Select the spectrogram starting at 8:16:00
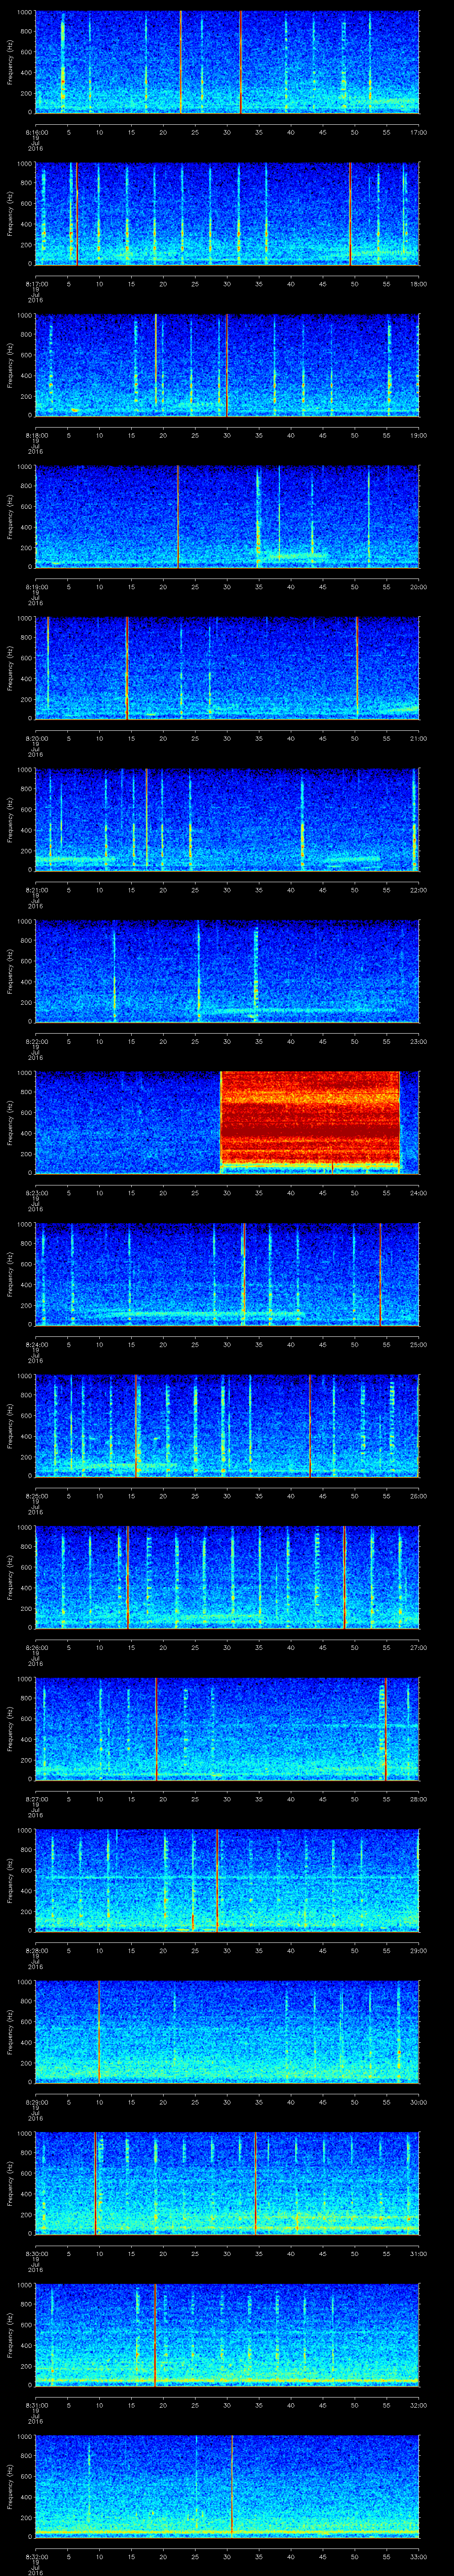 coord(227,62)
